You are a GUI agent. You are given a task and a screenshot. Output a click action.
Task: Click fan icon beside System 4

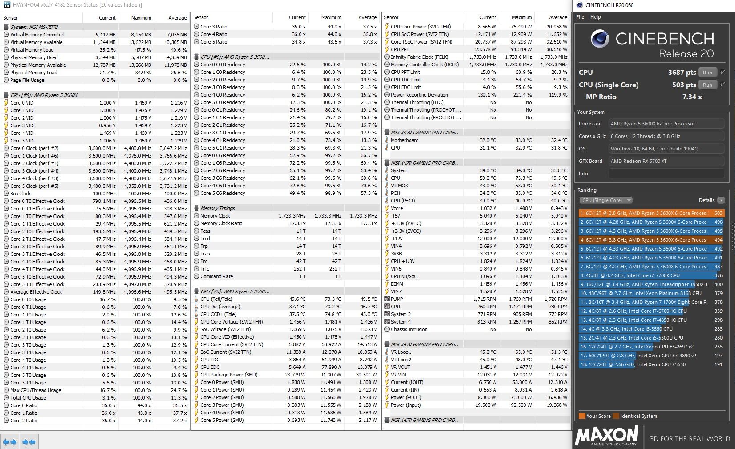tap(387, 322)
